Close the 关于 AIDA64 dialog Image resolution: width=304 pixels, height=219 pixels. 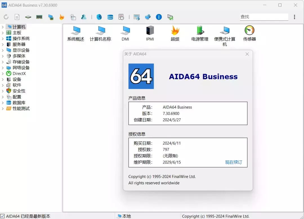(x=247, y=54)
